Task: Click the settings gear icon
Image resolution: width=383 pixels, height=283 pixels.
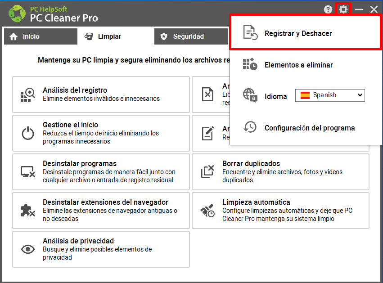Action: pyautogui.click(x=343, y=9)
